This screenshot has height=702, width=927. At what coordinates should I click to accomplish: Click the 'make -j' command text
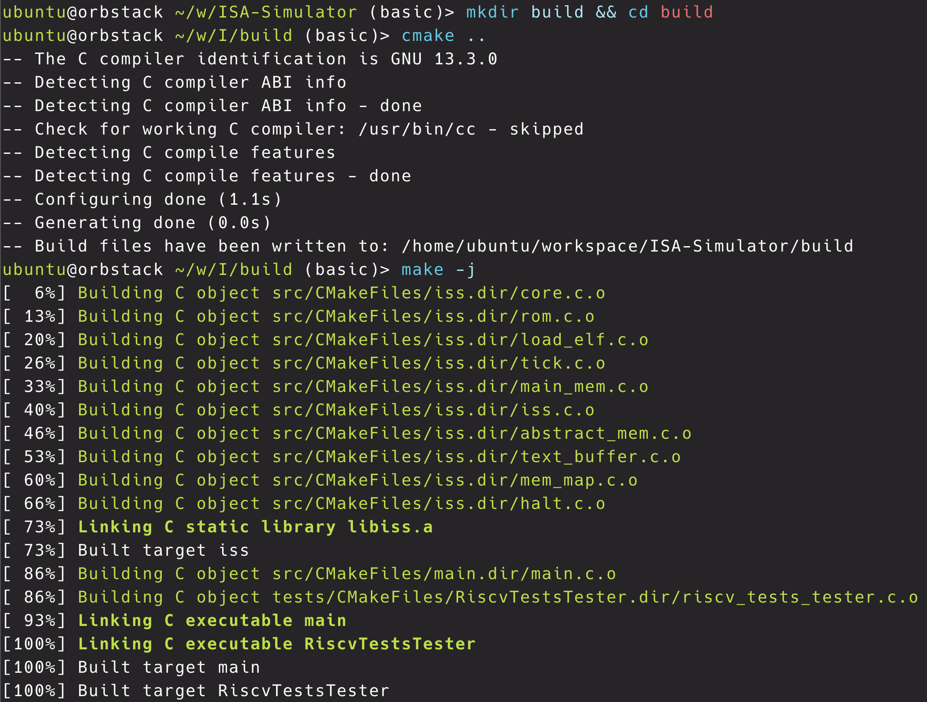(438, 270)
